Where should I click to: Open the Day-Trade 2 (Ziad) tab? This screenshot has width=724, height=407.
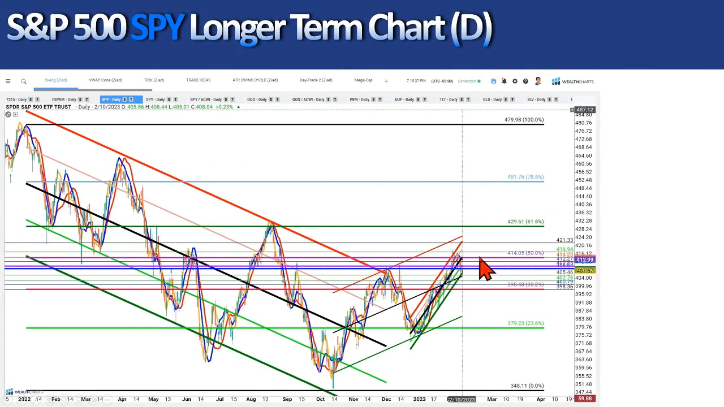[x=316, y=80]
